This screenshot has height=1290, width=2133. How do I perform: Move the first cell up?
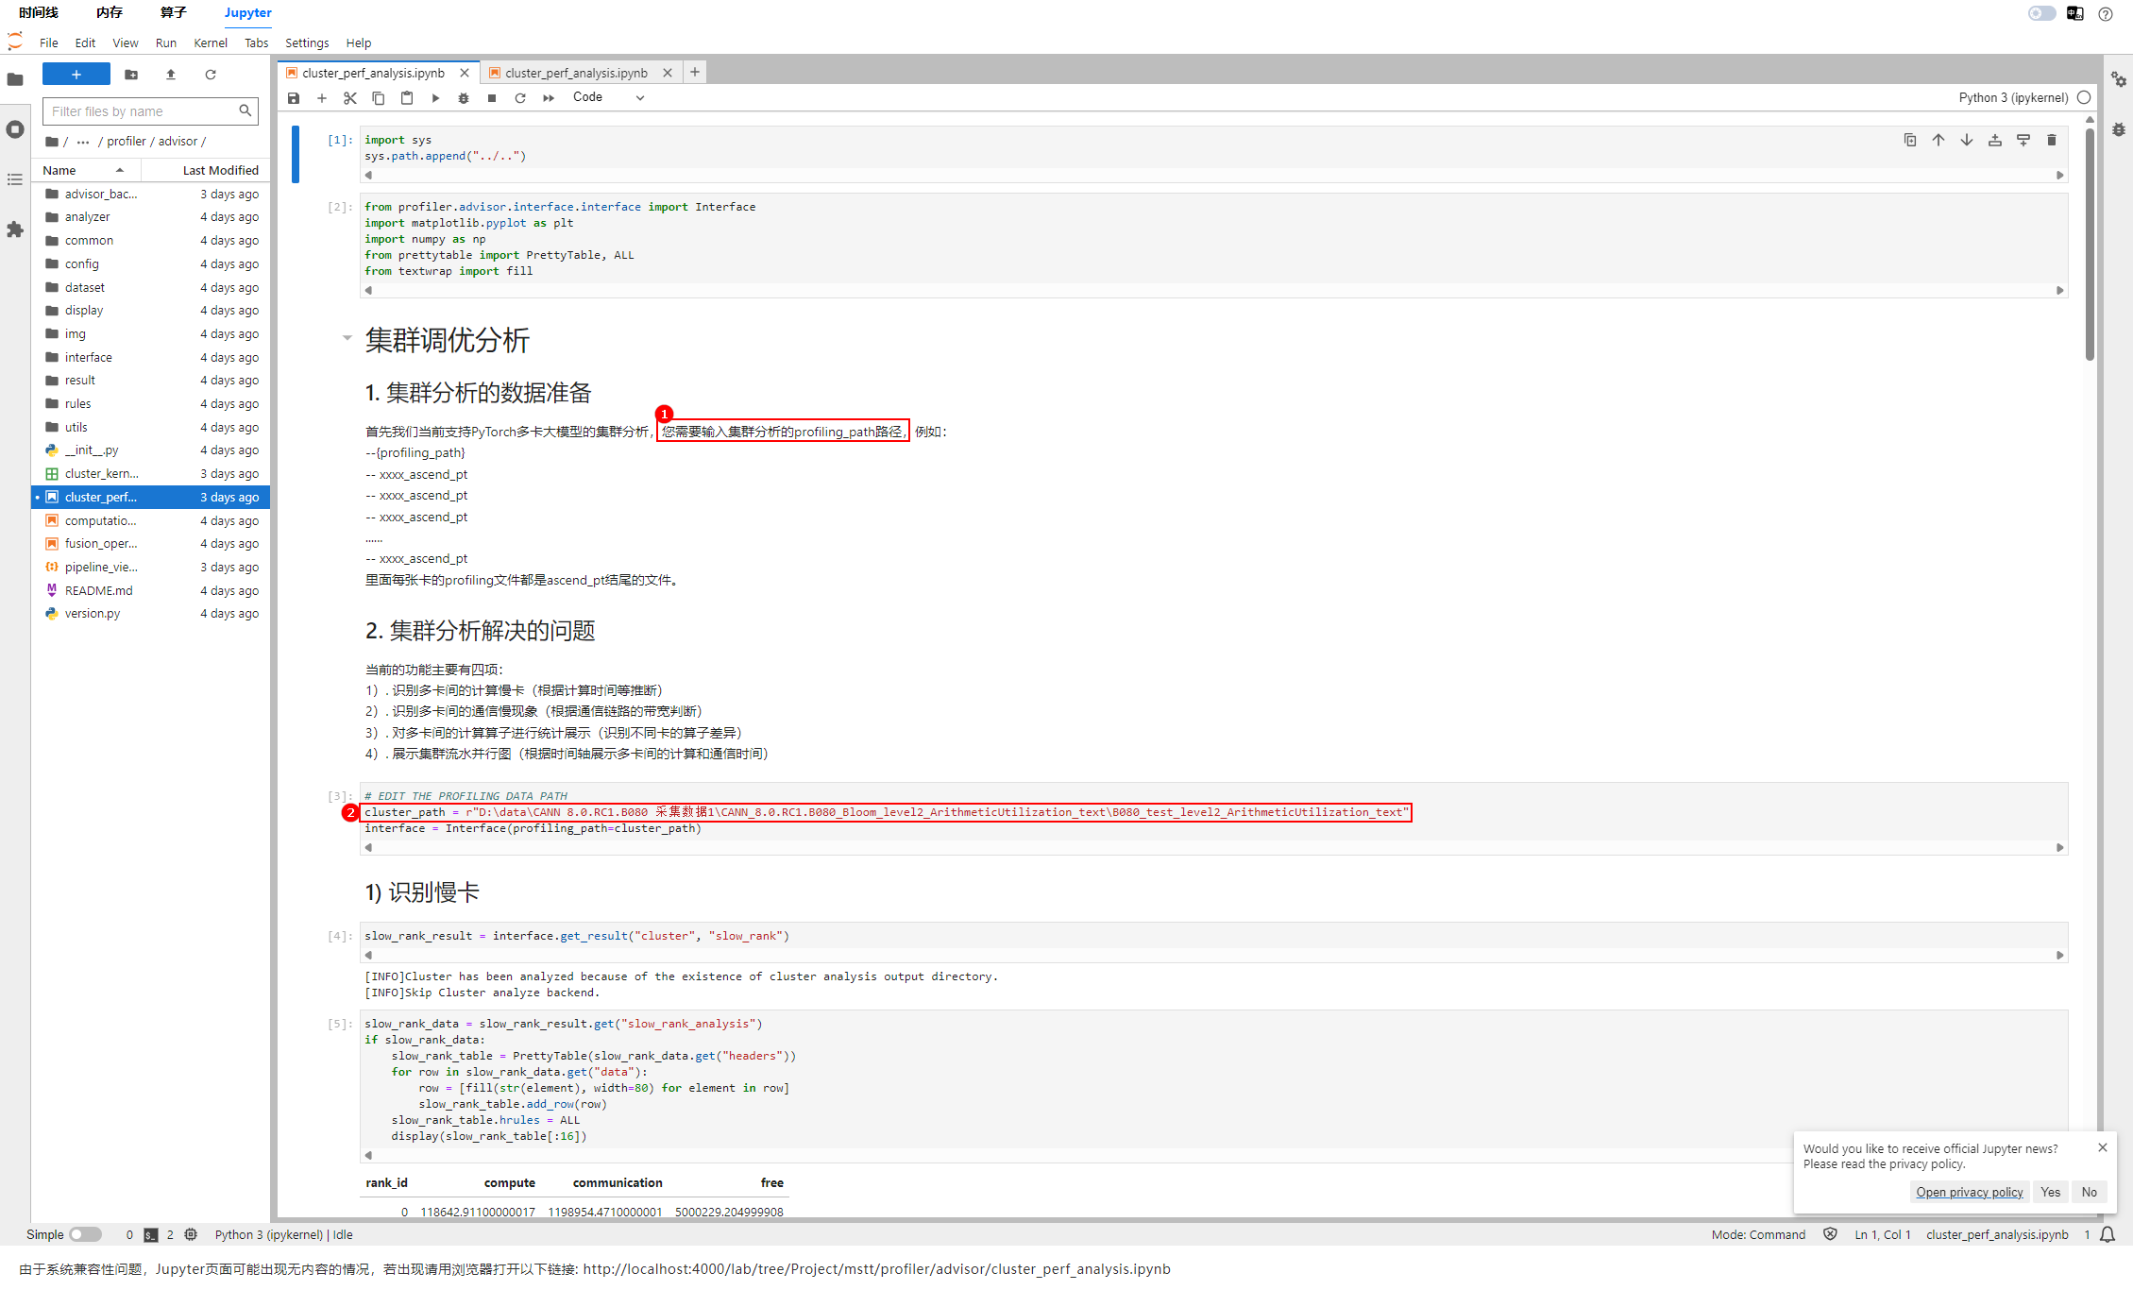1938,141
